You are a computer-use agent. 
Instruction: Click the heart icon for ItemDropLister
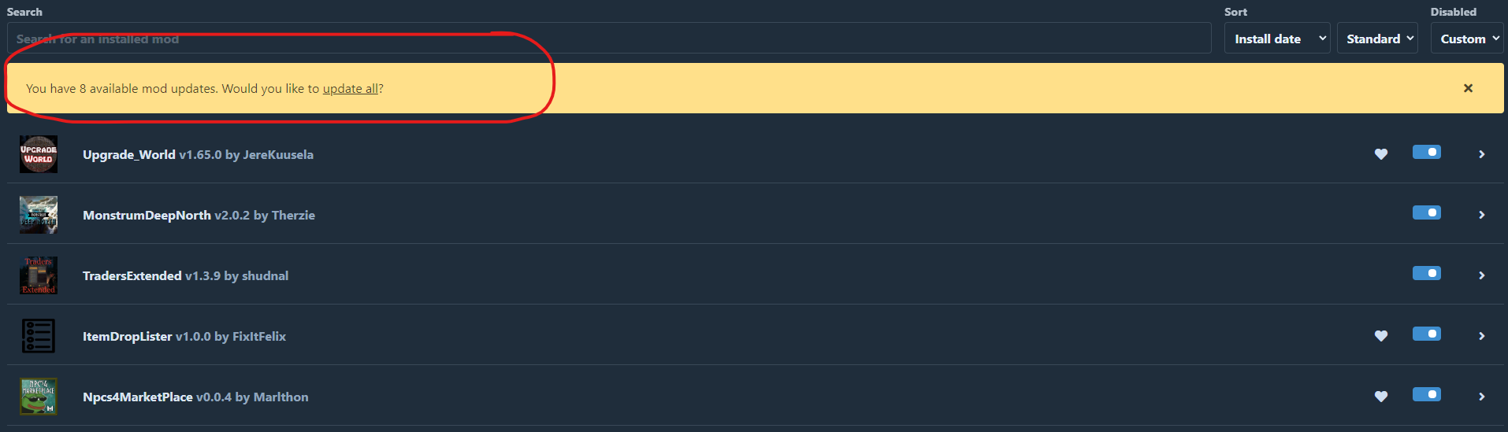pyautogui.click(x=1381, y=336)
